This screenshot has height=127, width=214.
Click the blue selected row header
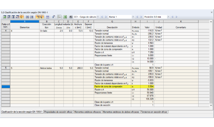pos(6,87)
